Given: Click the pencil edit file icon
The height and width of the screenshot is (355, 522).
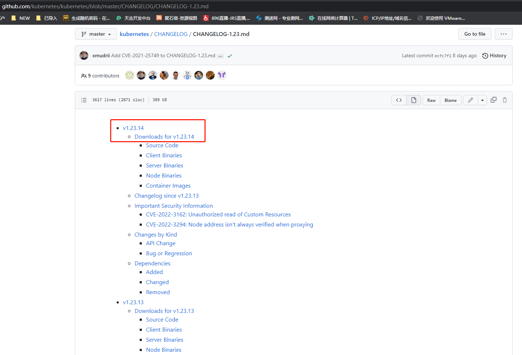Looking at the screenshot, I should (x=470, y=100).
